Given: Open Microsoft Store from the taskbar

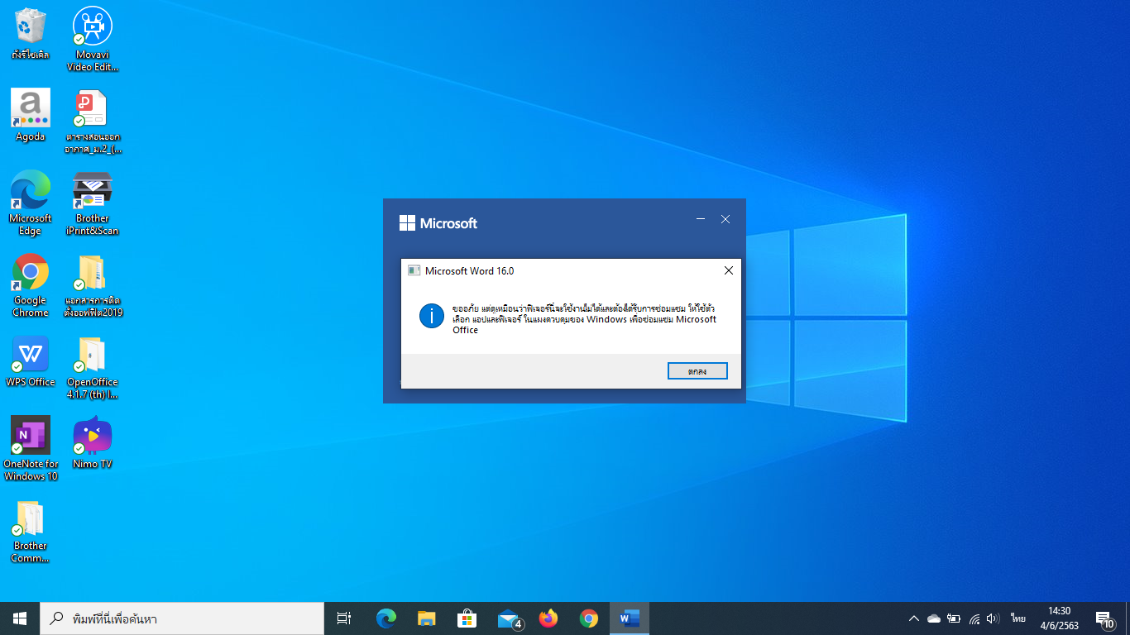Looking at the screenshot, I should [467, 618].
